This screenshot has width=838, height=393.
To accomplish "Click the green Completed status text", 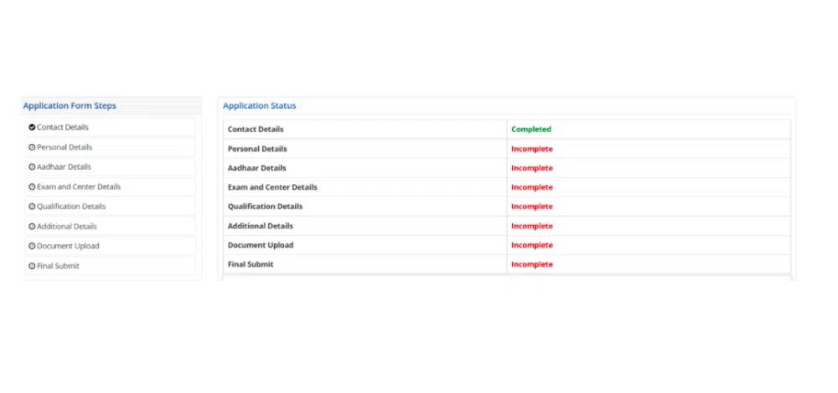I will click(531, 130).
